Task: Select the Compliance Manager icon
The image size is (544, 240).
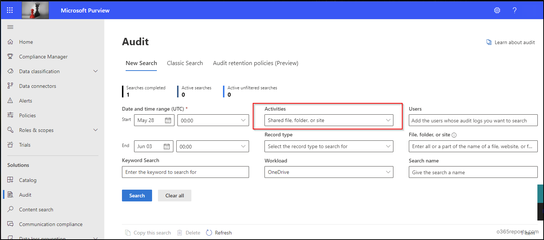Action: [10, 56]
